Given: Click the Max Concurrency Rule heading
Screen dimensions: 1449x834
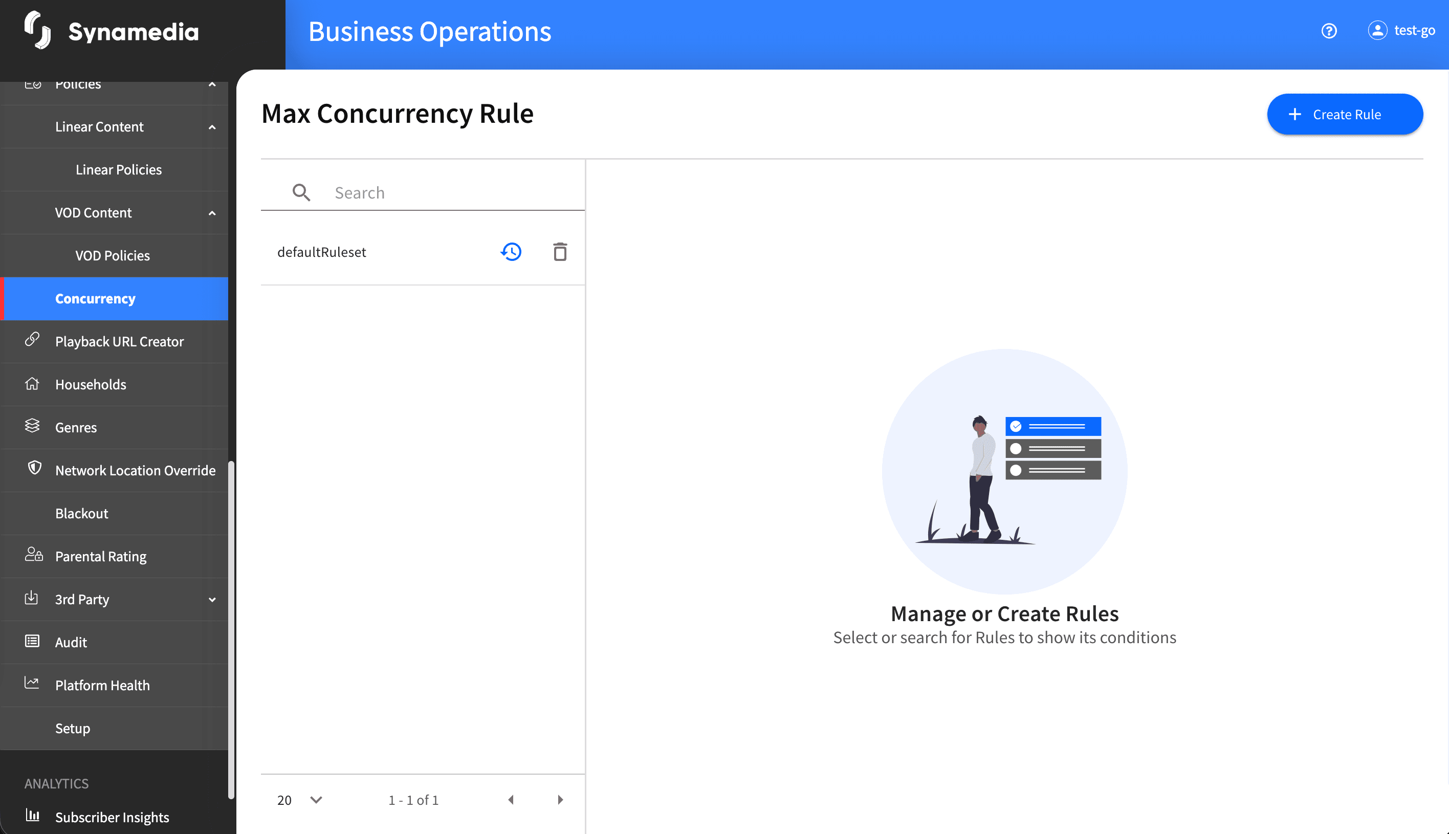Looking at the screenshot, I should pos(398,114).
